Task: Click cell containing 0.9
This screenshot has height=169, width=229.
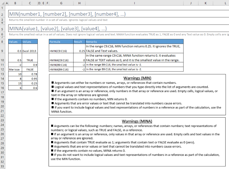Action: [x=30, y=65]
